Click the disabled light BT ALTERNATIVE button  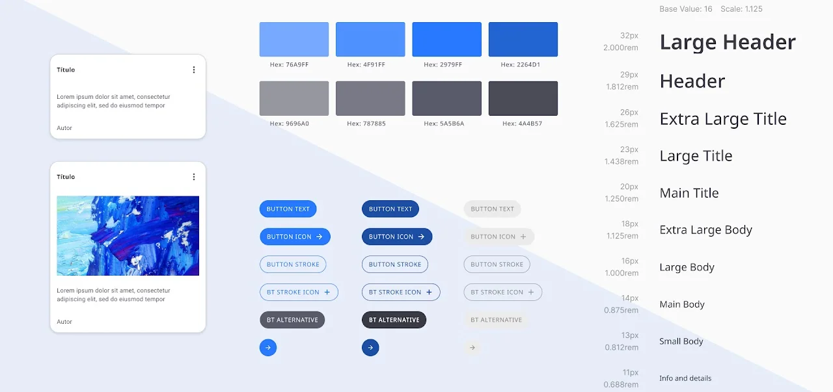497,320
